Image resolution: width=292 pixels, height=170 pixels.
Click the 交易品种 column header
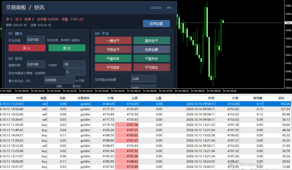(x=79, y=98)
